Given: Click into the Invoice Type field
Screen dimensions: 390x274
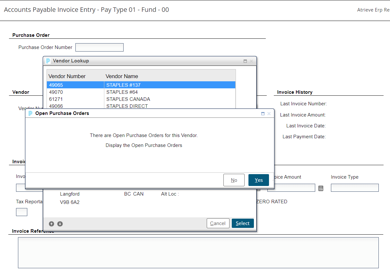Looking at the screenshot, I should tap(355, 188).
